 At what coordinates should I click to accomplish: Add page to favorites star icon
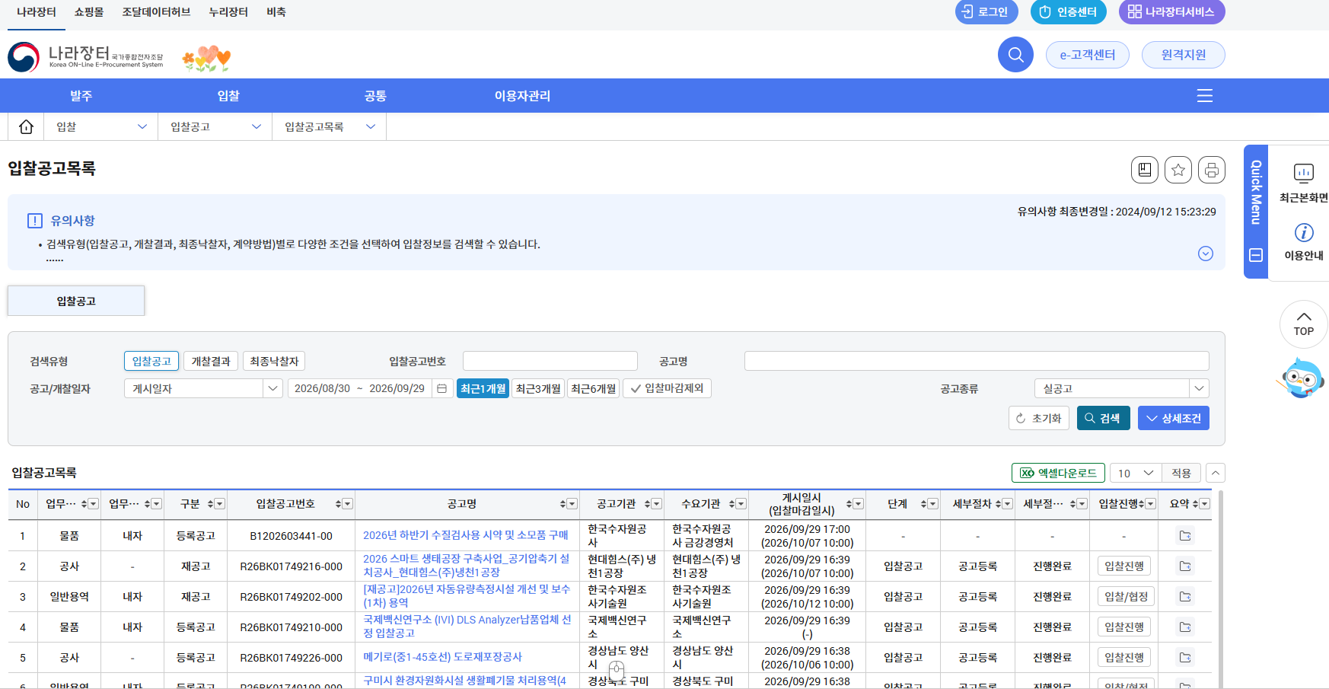1178,170
